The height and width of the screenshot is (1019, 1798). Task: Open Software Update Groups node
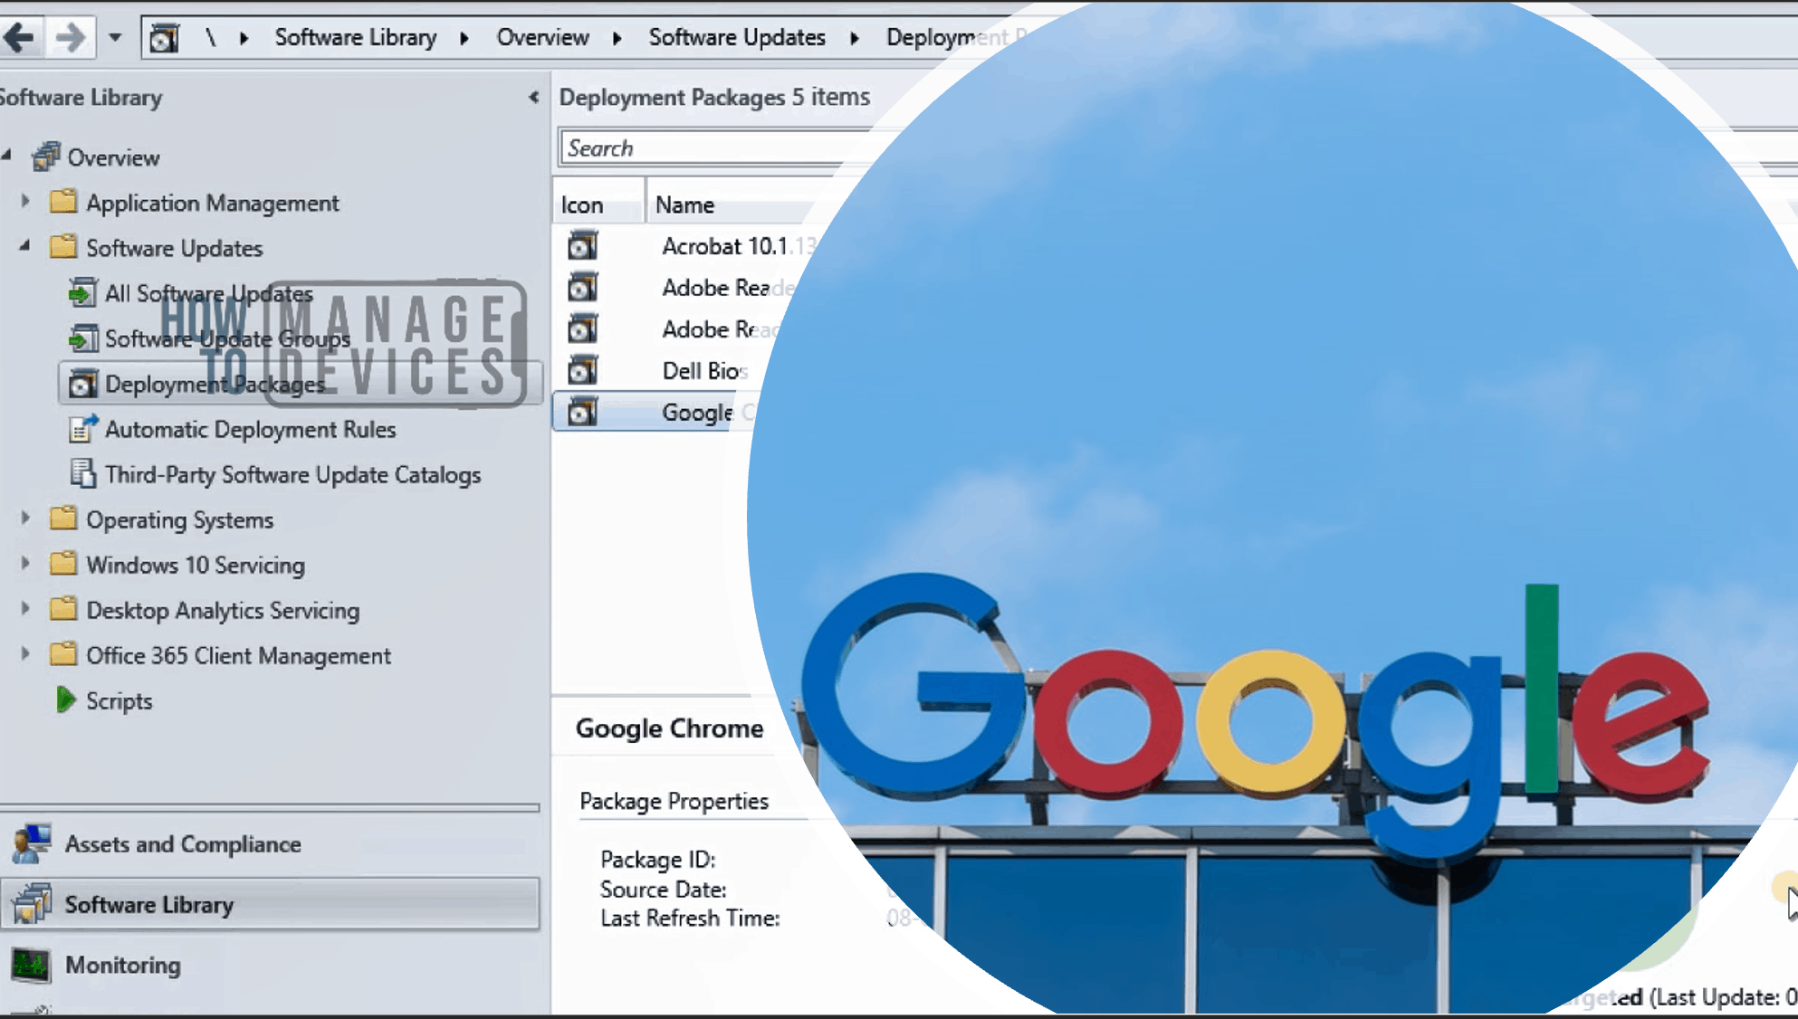pyautogui.click(x=226, y=338)
